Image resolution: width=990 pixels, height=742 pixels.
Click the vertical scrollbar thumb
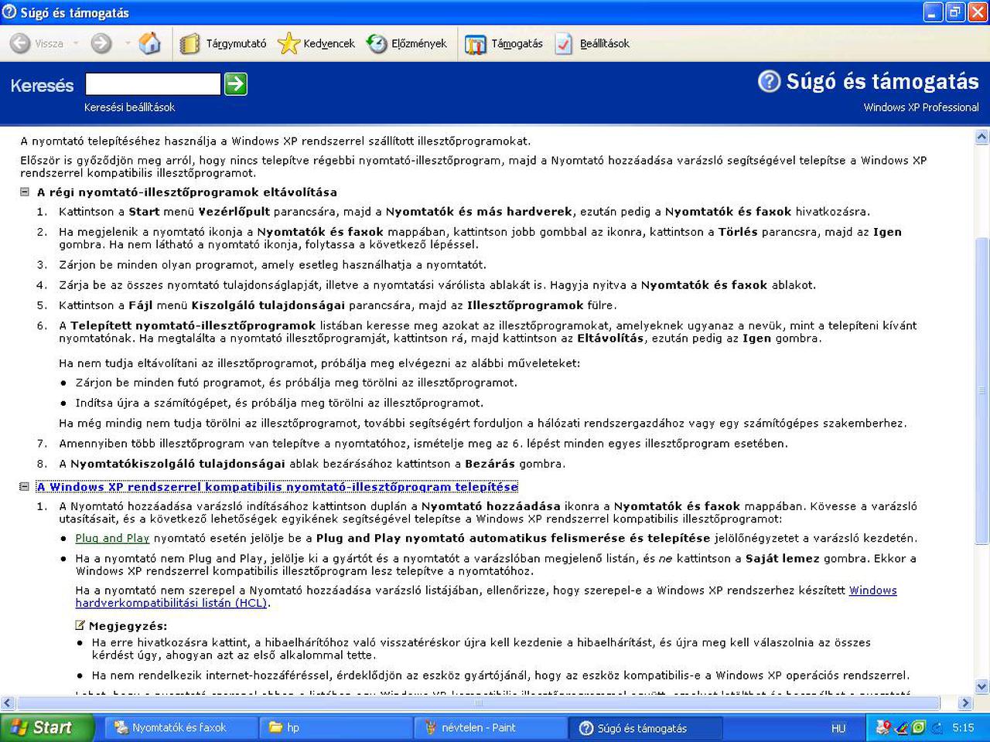pos(982,390)
